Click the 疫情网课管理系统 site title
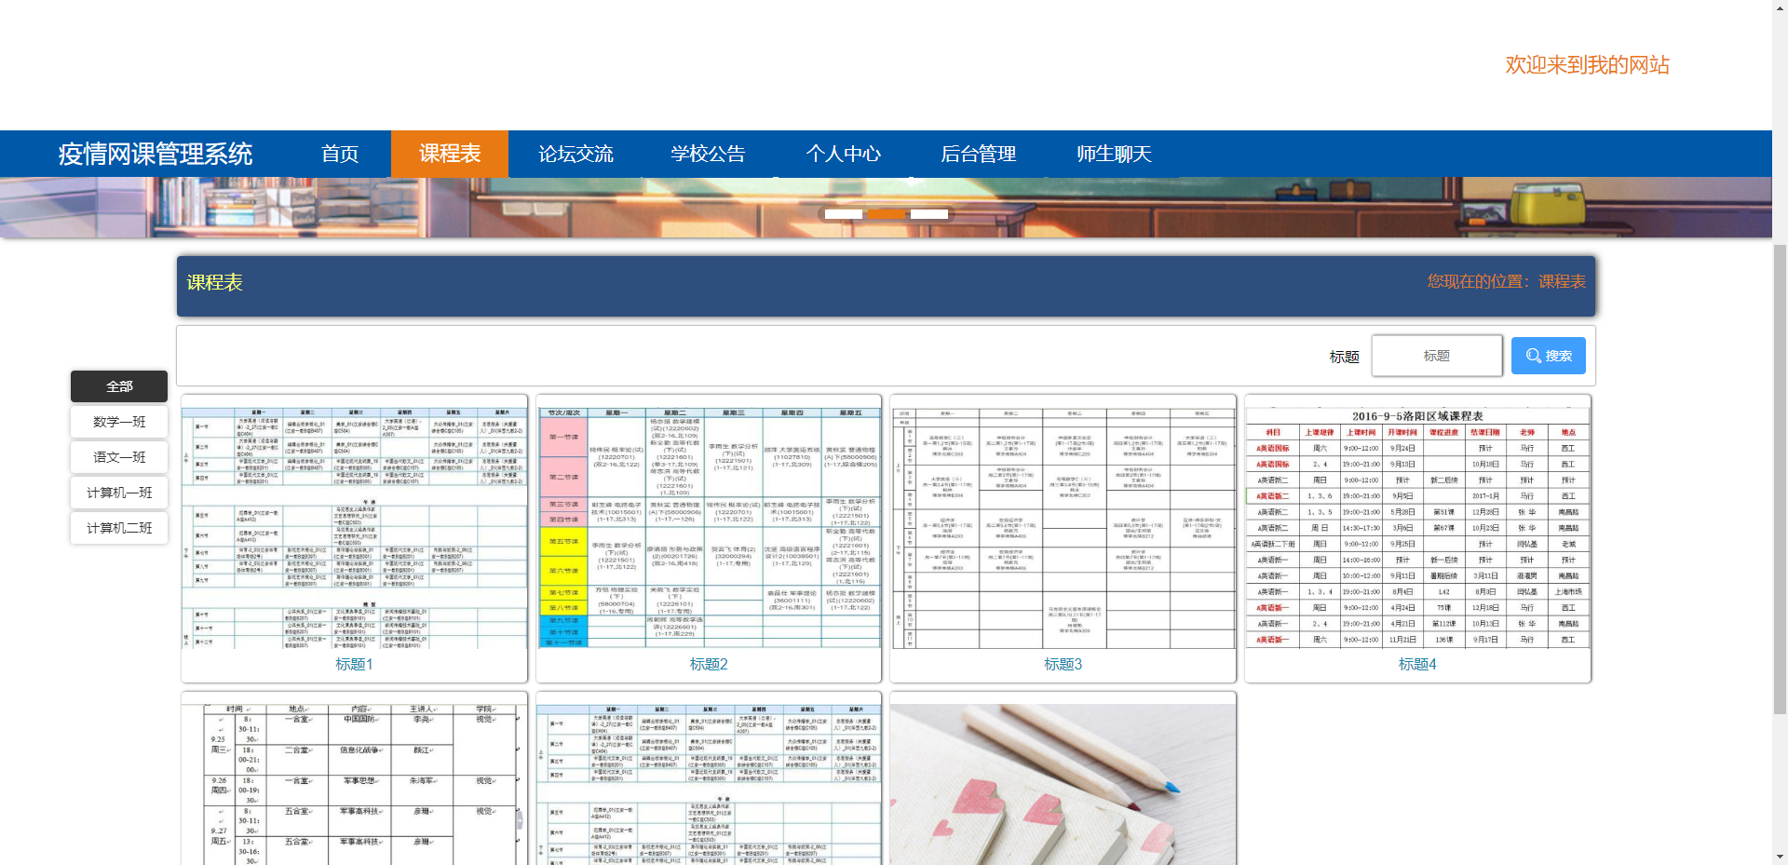1788x865 pixels. 156,154
